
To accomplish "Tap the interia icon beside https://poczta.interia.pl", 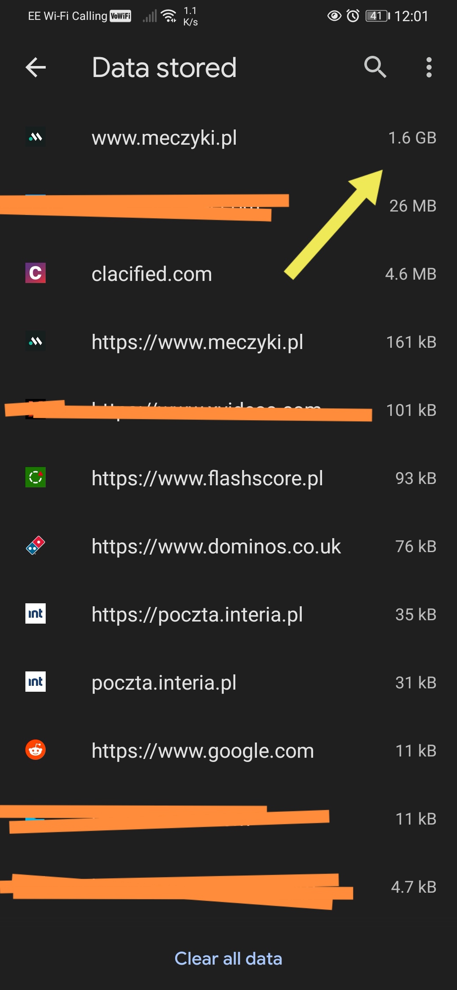I will coord(36,614).
